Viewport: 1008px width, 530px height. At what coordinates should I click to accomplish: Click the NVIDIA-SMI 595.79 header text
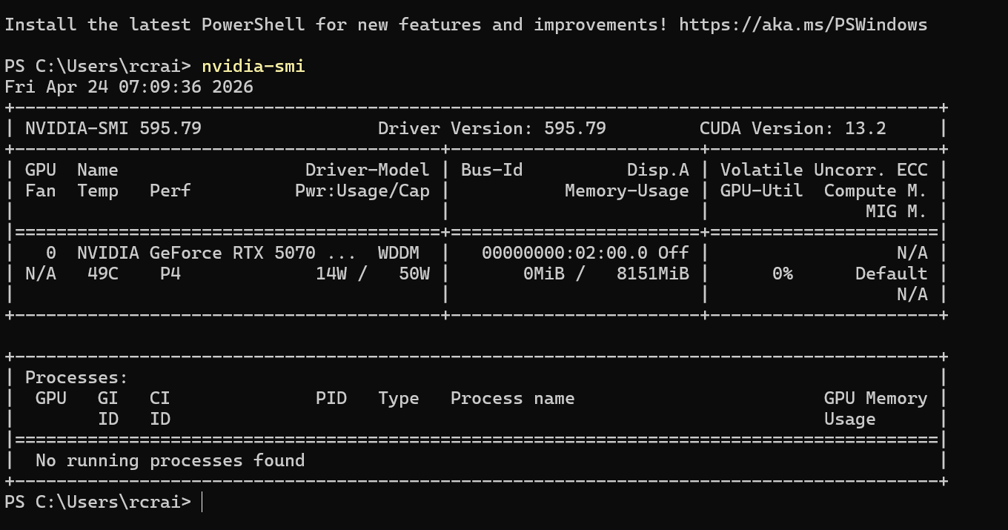coord(113,128)
